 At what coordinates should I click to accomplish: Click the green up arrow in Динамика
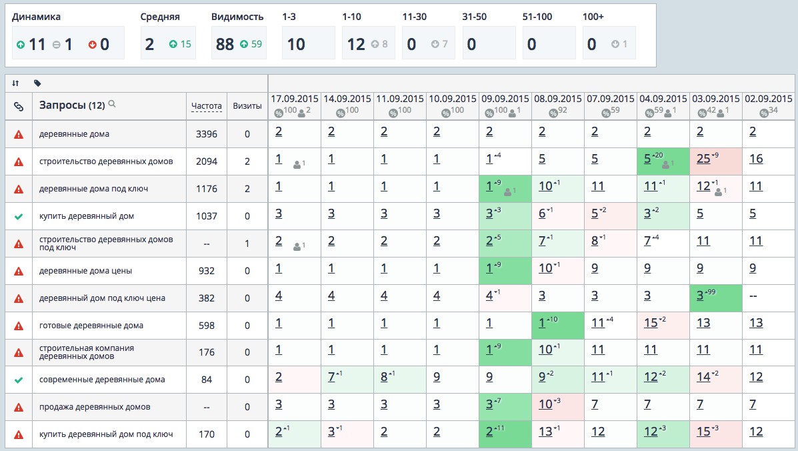(x=21, y=45)
